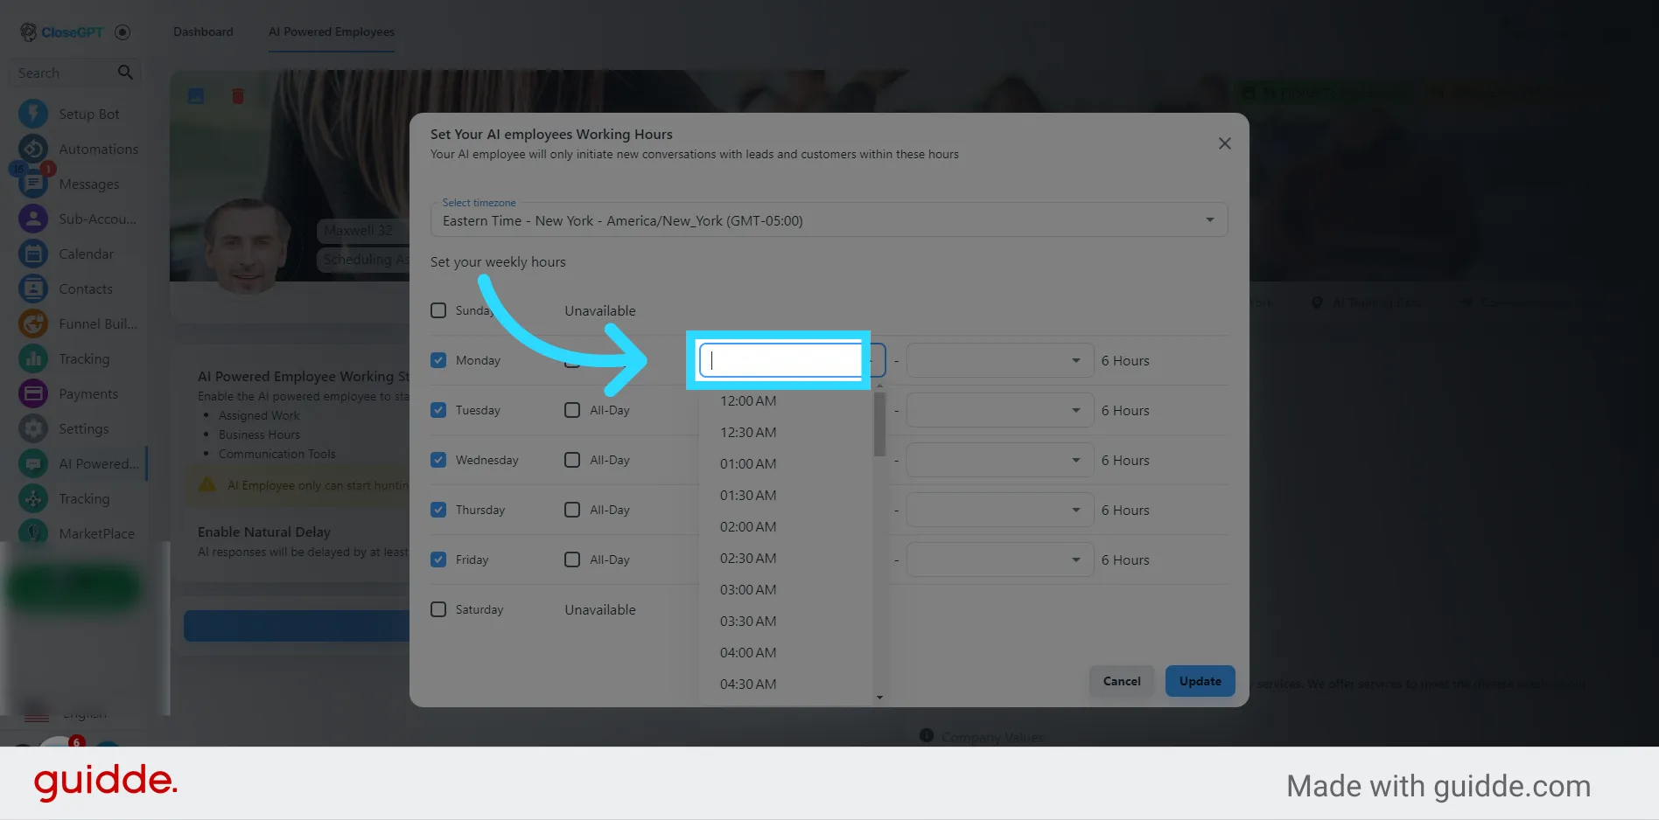Uncheck the Tuesday checkbox
Viewport: 1659px width, 820px height.
tap(438, 410)
